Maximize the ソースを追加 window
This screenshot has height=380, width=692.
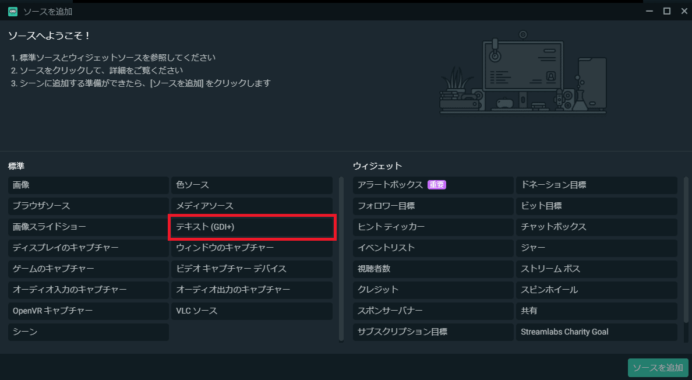pos(667,11)
